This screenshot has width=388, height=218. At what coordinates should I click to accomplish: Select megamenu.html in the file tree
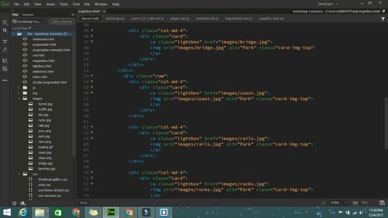click(43, 61)
